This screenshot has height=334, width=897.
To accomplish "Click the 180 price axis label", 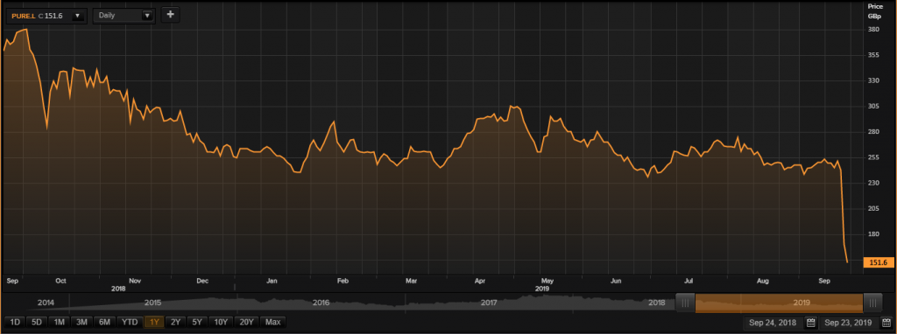I will [873, 234].
